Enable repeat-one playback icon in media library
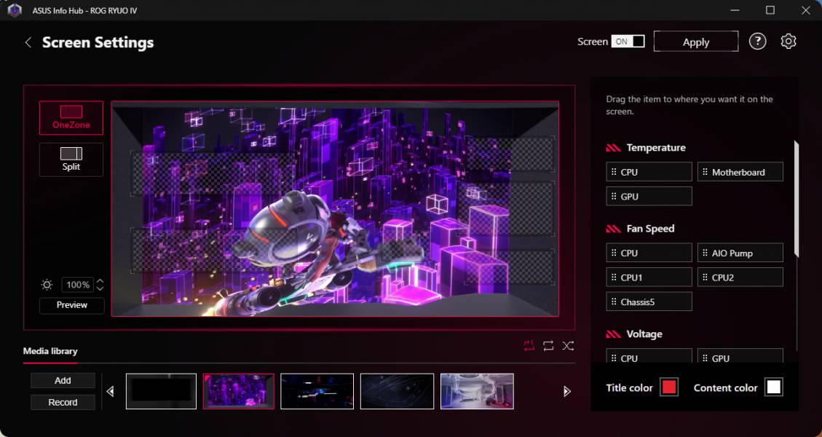 coord(529,346)
